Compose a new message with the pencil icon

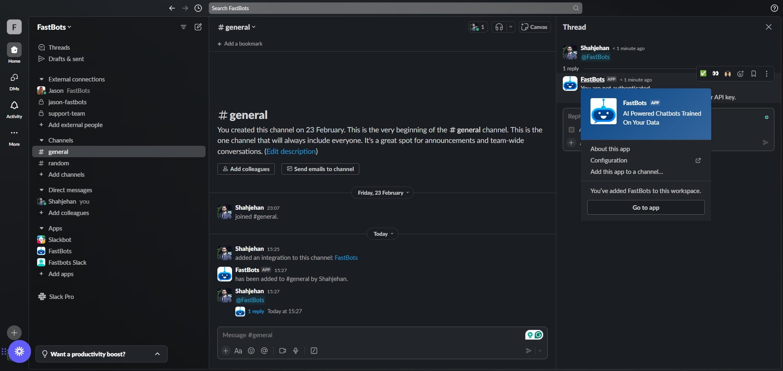point(198,27)
